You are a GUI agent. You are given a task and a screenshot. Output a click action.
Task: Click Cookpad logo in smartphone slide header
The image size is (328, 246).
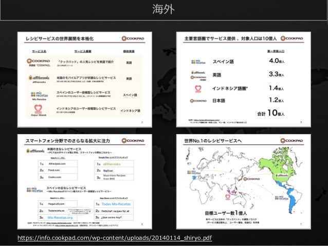(x=133, y=141)
